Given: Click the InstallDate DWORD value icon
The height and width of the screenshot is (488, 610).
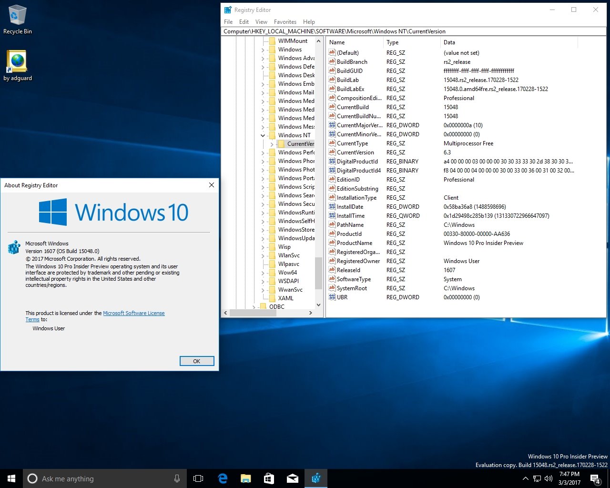Looking at the screenshot, I should coord(332,206).
